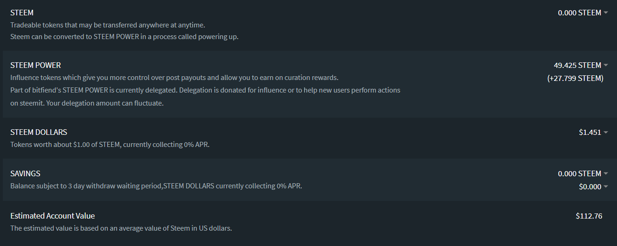617x246 pixels.
Task: Click the Estimated Account Value heading
Action: (x=53, y=216)
